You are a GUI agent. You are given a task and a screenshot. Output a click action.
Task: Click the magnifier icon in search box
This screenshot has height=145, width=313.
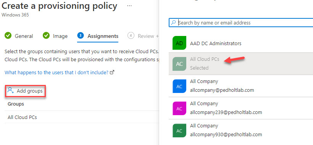tap(173, 23)
